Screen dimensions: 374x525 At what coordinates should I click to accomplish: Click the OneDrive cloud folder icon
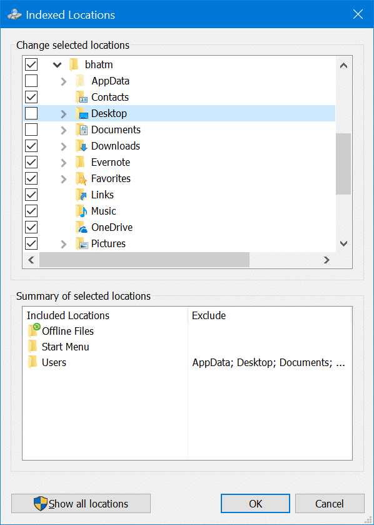click(82, 228)
